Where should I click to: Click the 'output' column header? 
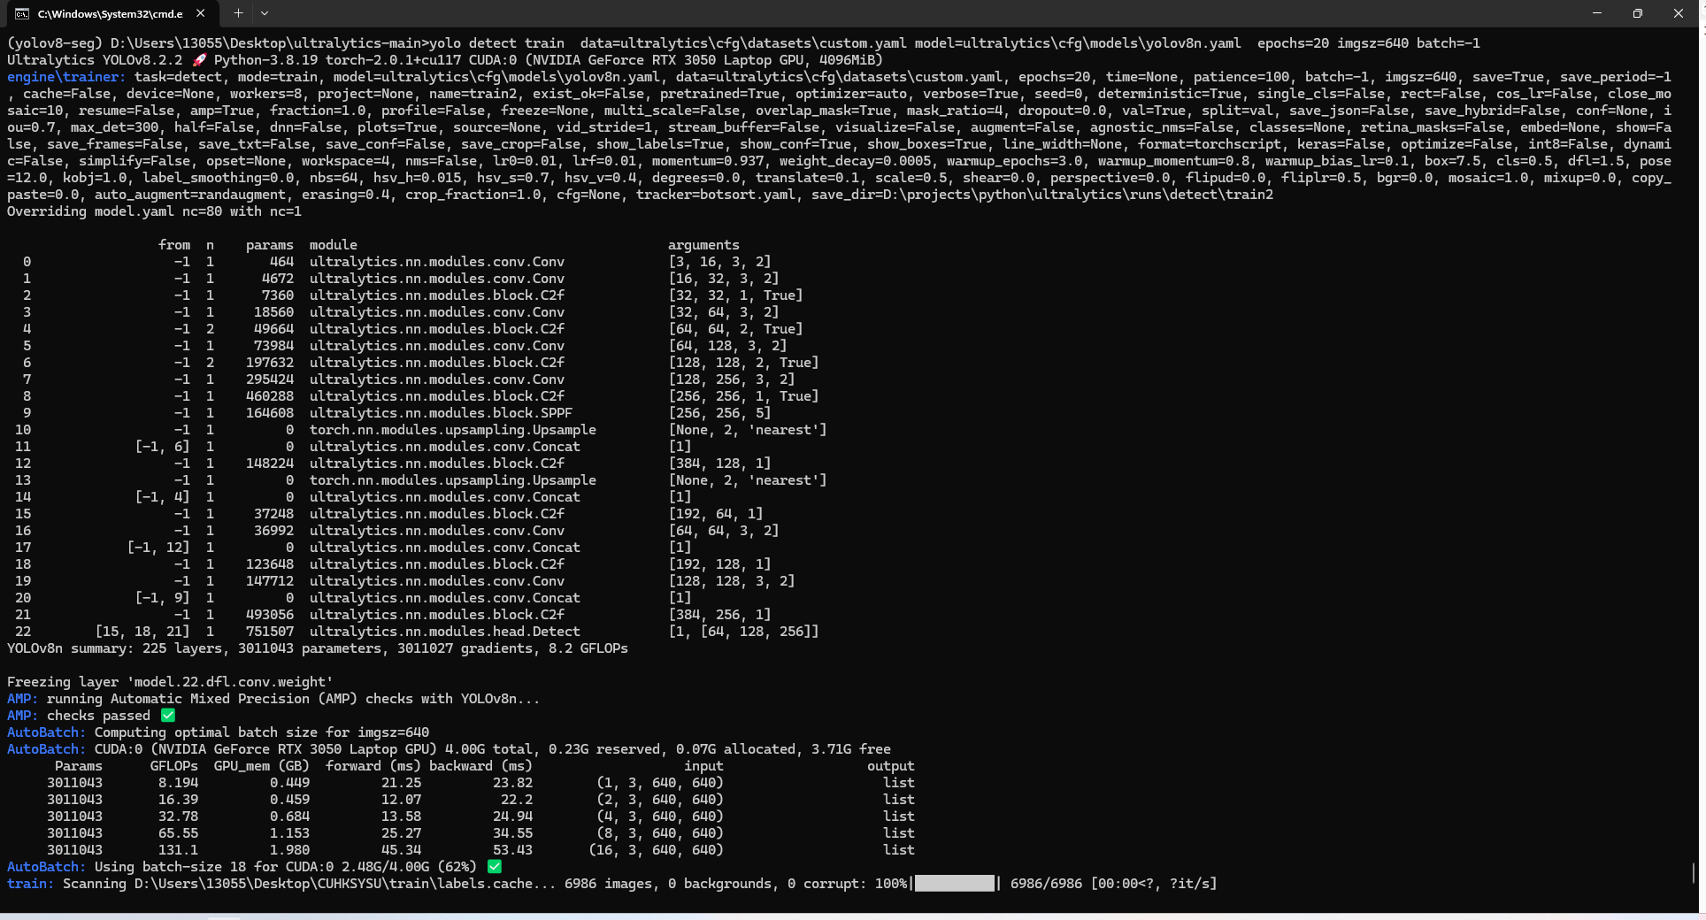coord(891,766)
